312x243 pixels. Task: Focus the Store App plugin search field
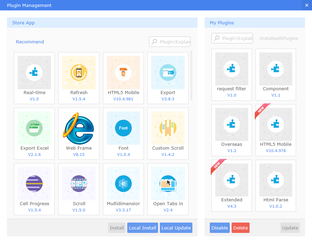pyautogui.click(x=170, y=42)
